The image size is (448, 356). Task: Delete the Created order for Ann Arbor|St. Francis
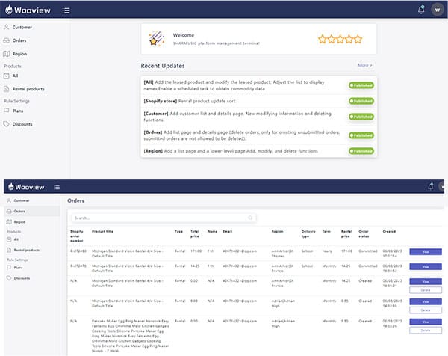pos(426,290)
